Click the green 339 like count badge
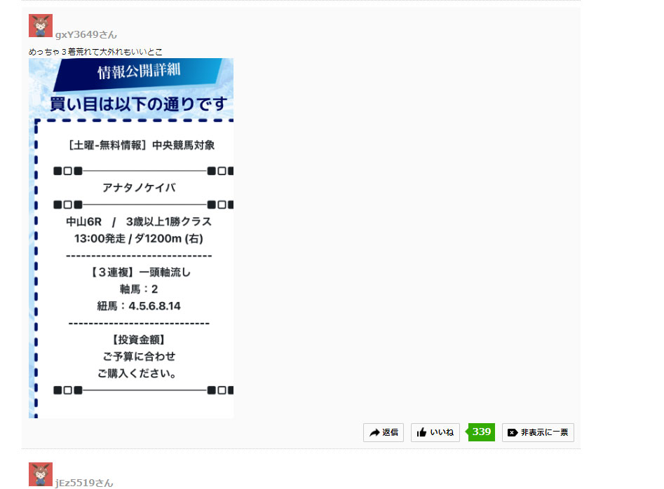 (481, 432)
